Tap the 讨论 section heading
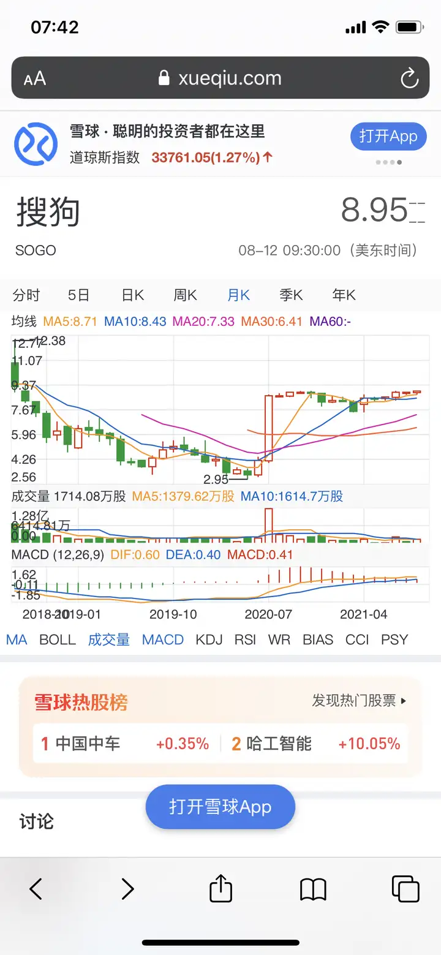Viewport: 441px width, 955px height. (37, 821)
